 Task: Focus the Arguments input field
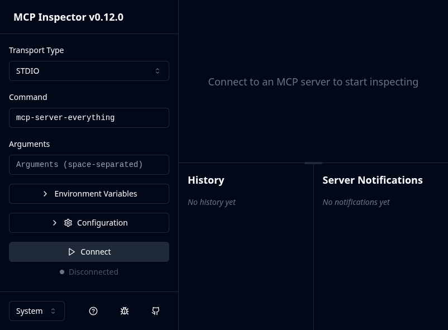(x=89, y=165)
